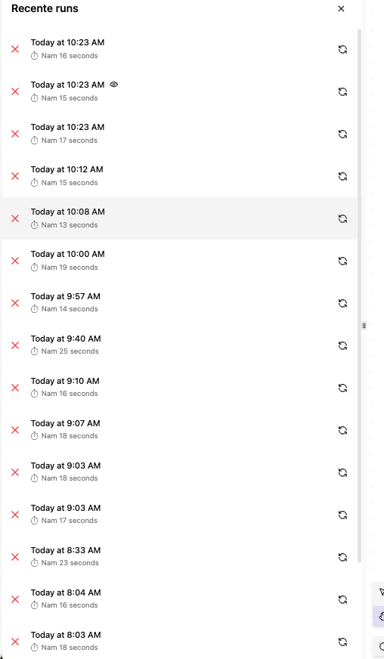The width and height of the screenshot is (384, 659).
Task: Click the rerun icon for 10:08 AM run
Action: click(x=342, y=218)
